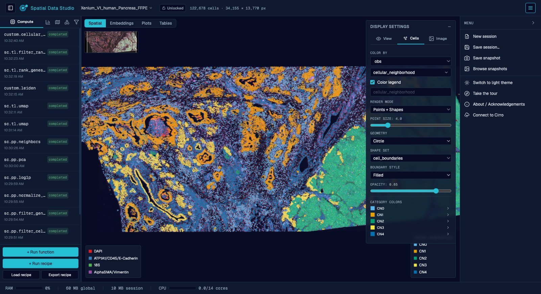Click the Export recipe button
Screen dimensions: 541x294
(x=60, y=275)
